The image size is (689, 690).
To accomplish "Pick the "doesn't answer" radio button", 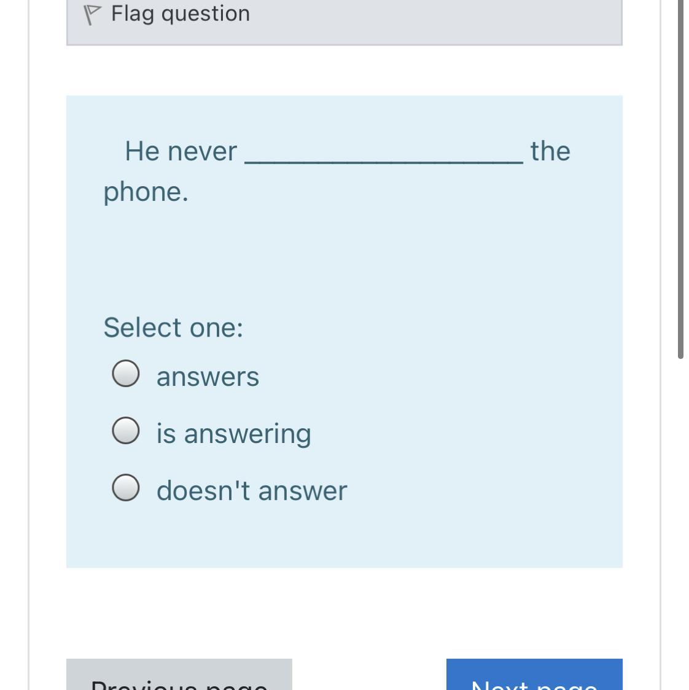I will (125, 488).
